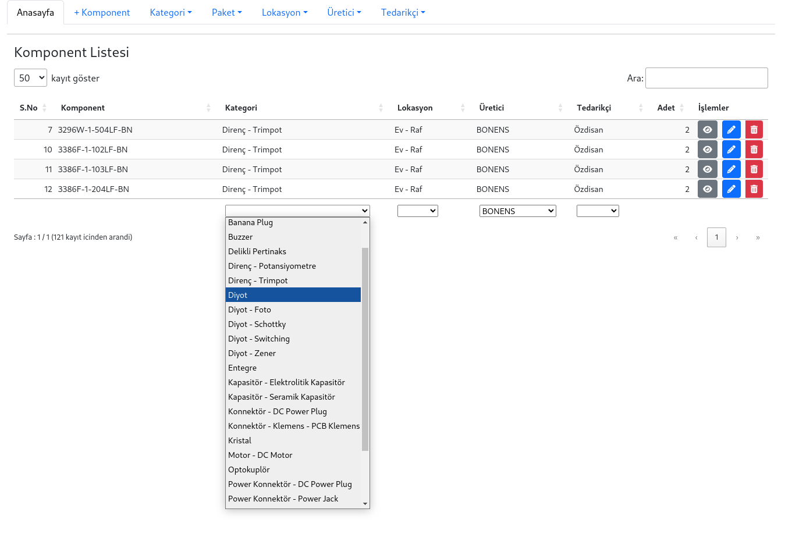792x537 pixels.
Task: Go to last page pagination button
Action: coord(758,237)
